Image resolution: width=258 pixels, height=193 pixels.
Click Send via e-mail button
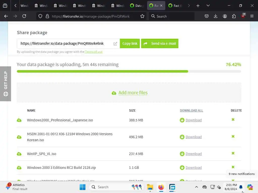[159, 43]
